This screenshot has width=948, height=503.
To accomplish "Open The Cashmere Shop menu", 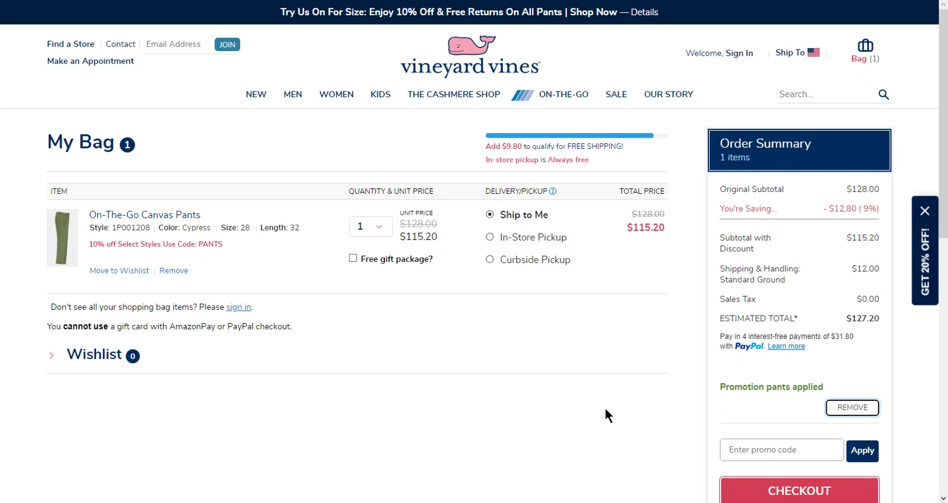I will pos(454,95).
